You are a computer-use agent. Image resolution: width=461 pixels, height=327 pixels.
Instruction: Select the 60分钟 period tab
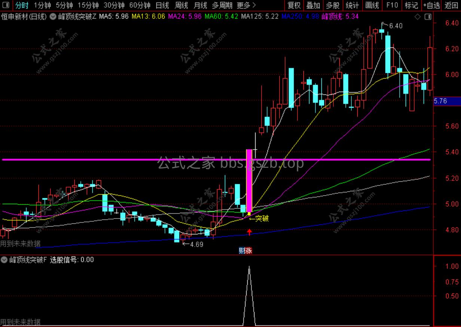click(x=140, y=5)
